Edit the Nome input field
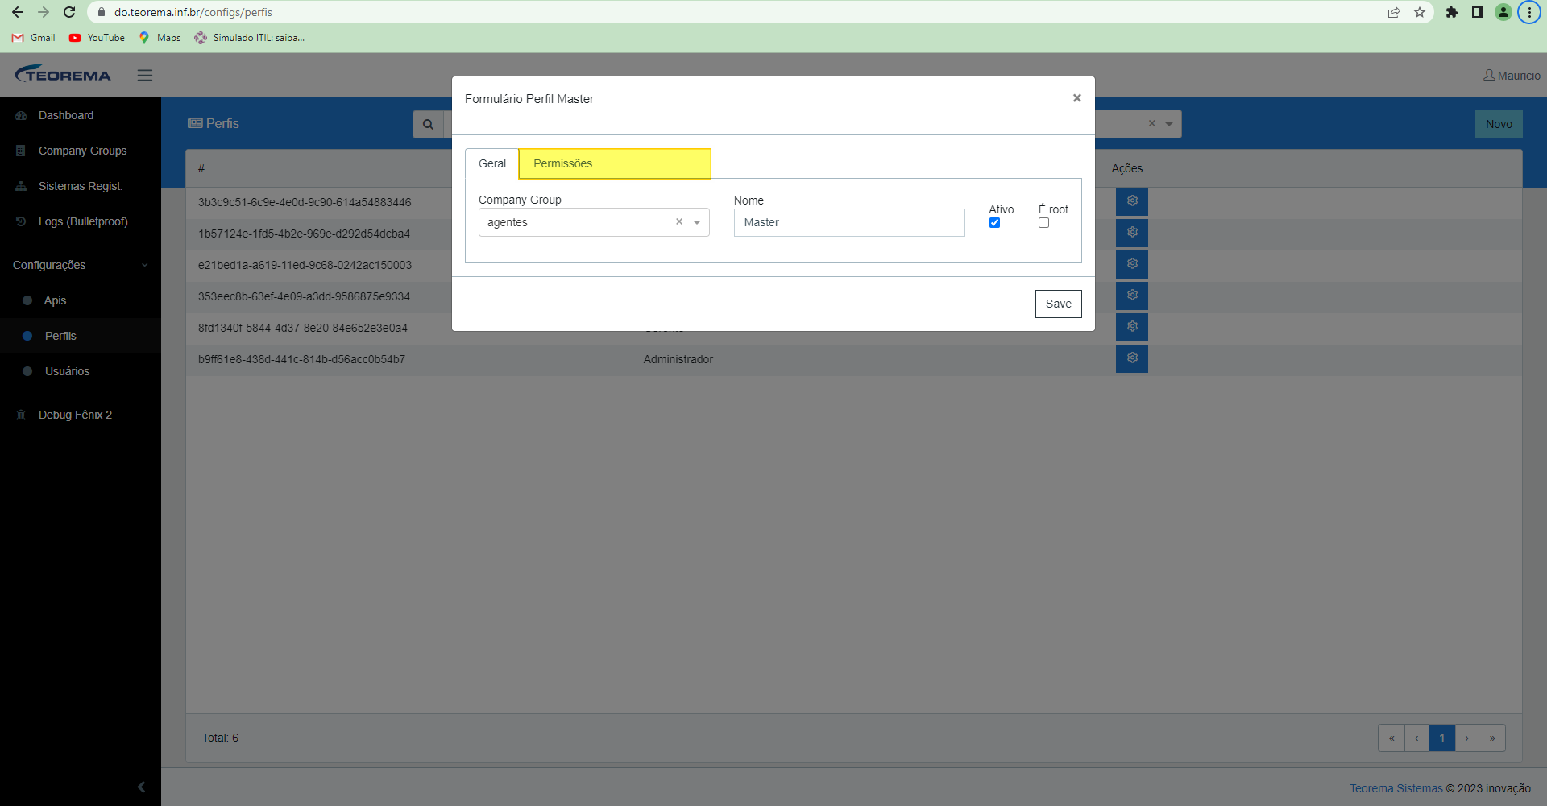Viewport: 1547px width, 806px height. pos(849,222)
